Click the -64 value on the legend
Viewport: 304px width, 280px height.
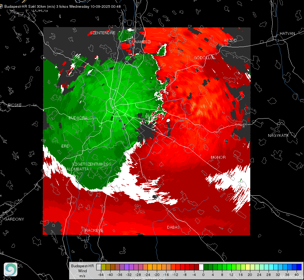pos(101,275)
